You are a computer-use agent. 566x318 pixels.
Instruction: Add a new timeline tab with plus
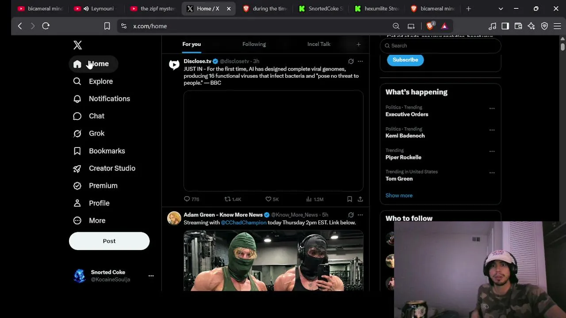tap(359, 44)
